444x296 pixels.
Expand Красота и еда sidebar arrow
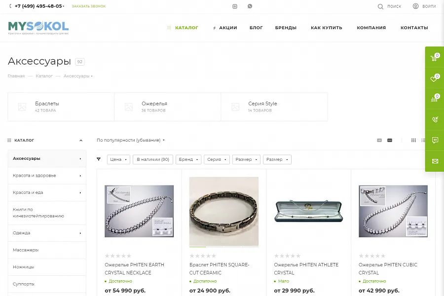tap(80, 193)
